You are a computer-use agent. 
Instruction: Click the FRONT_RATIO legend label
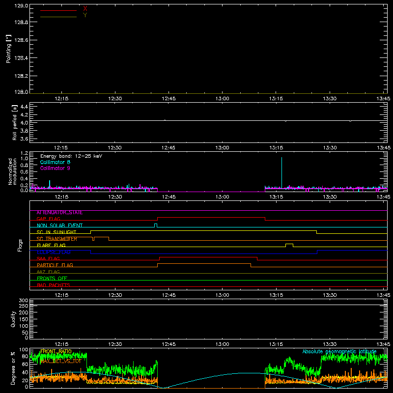pyautogui.click(x=56, y=351)
